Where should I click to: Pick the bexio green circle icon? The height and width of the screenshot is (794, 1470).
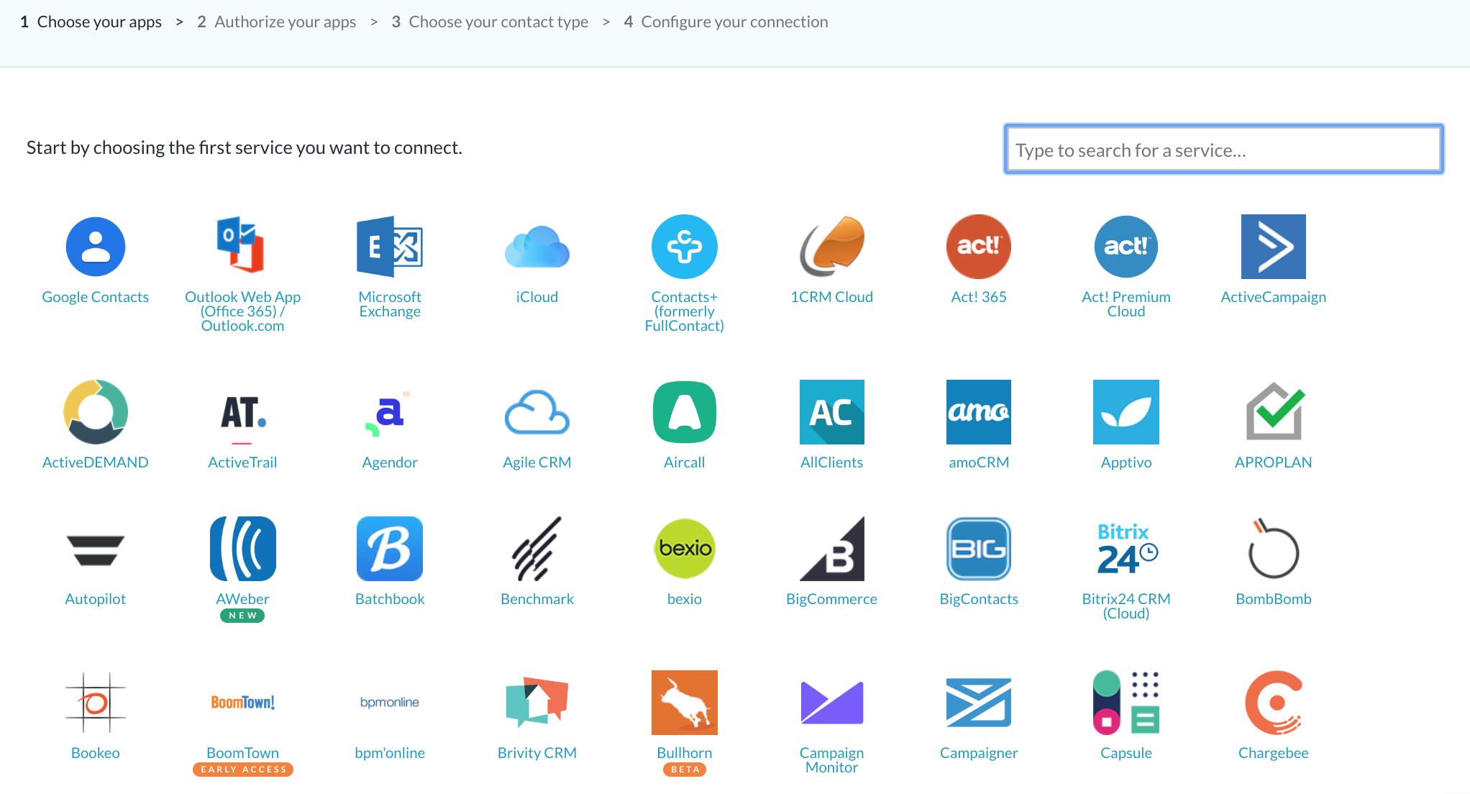[x=685, y=549]
